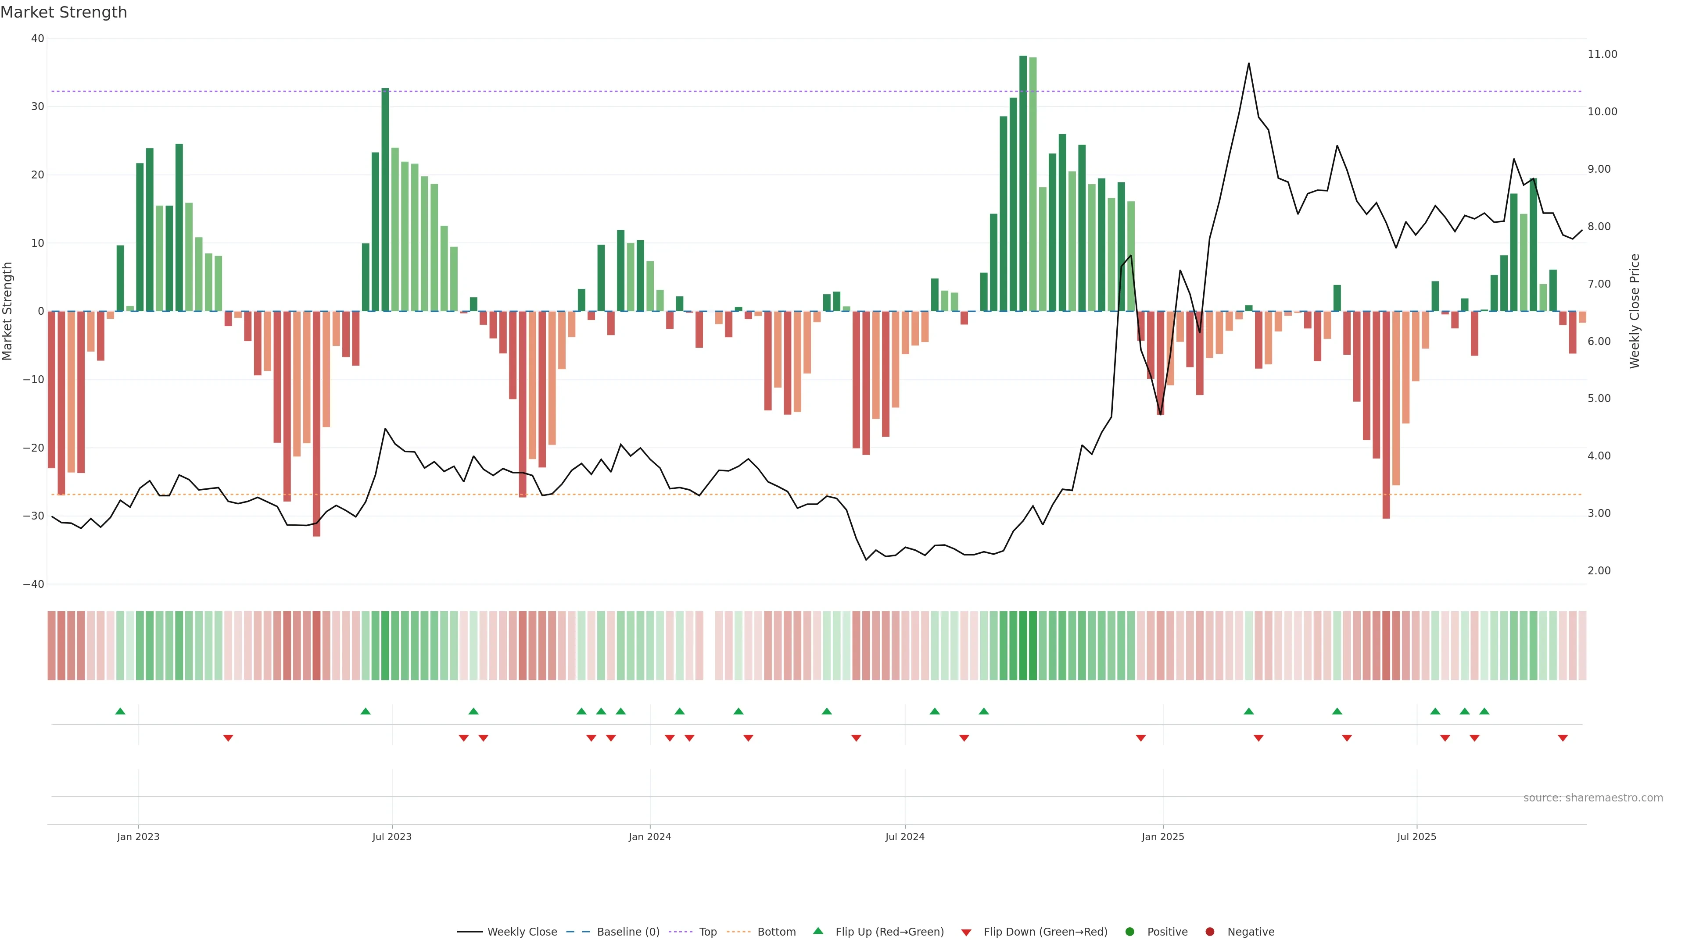Click the source: sharemaestro.com text
The height and width of the screenshot is (947, 1685).
pos(1593,797)
